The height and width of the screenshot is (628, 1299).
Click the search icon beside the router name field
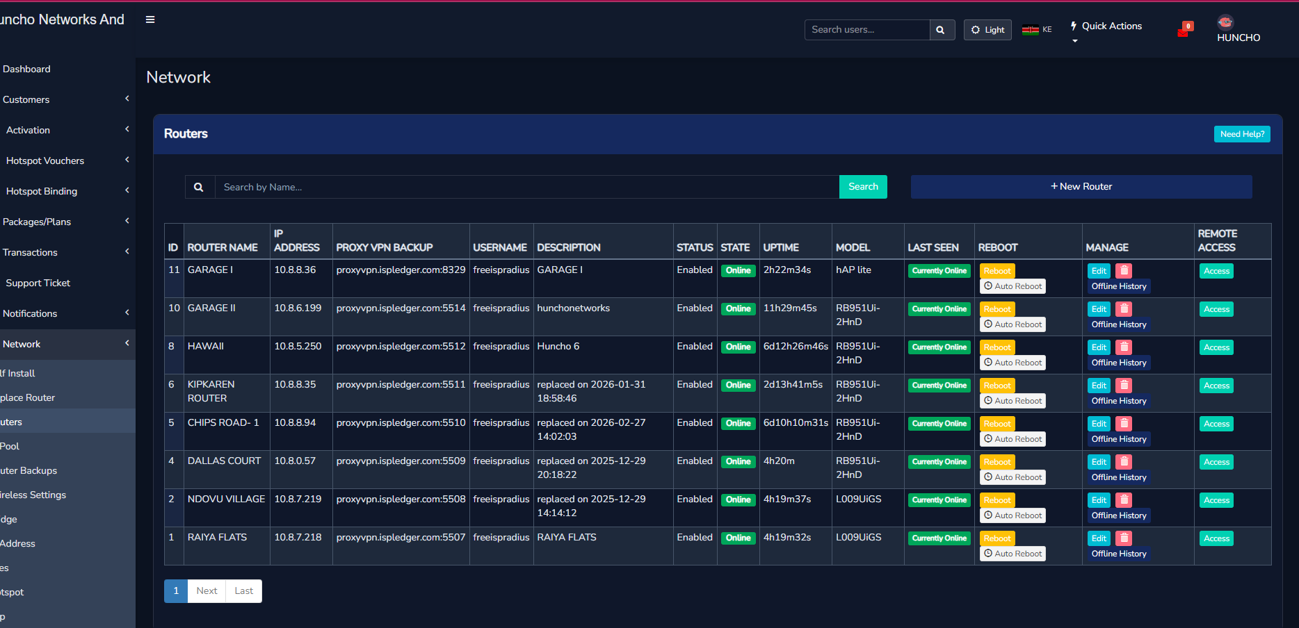click(x=199, y=186)
